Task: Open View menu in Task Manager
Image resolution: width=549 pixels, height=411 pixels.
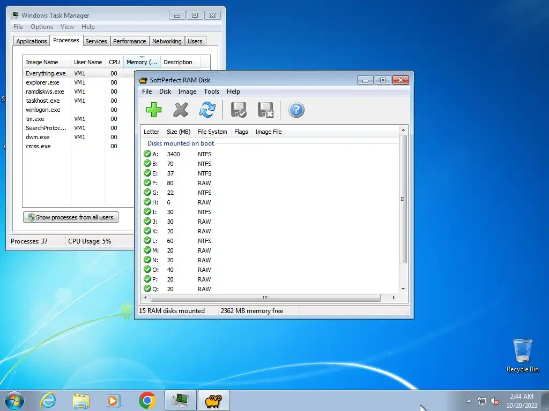Action: pyautogui.click(x=67, y=27)
